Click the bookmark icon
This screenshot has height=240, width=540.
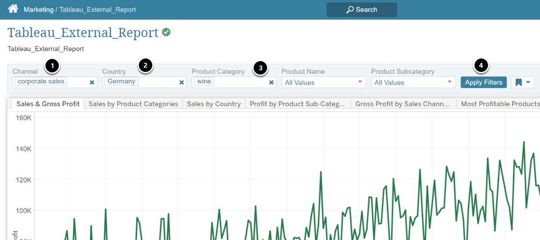(519, 82)
